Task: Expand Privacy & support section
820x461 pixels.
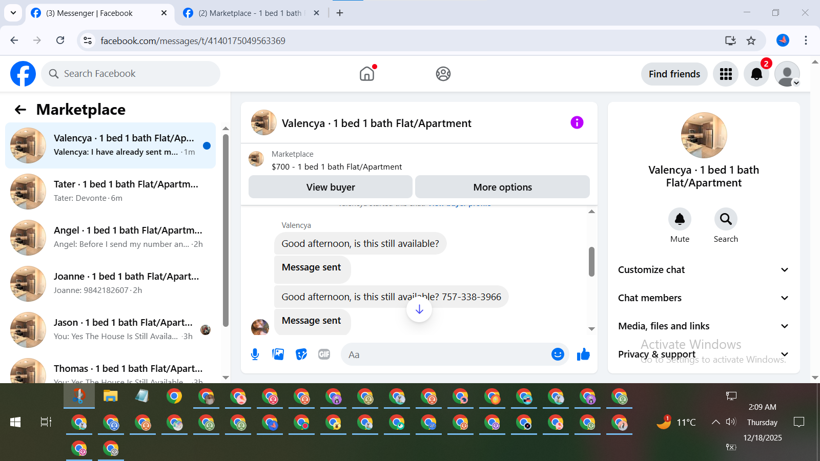Action: coord(704,354)
